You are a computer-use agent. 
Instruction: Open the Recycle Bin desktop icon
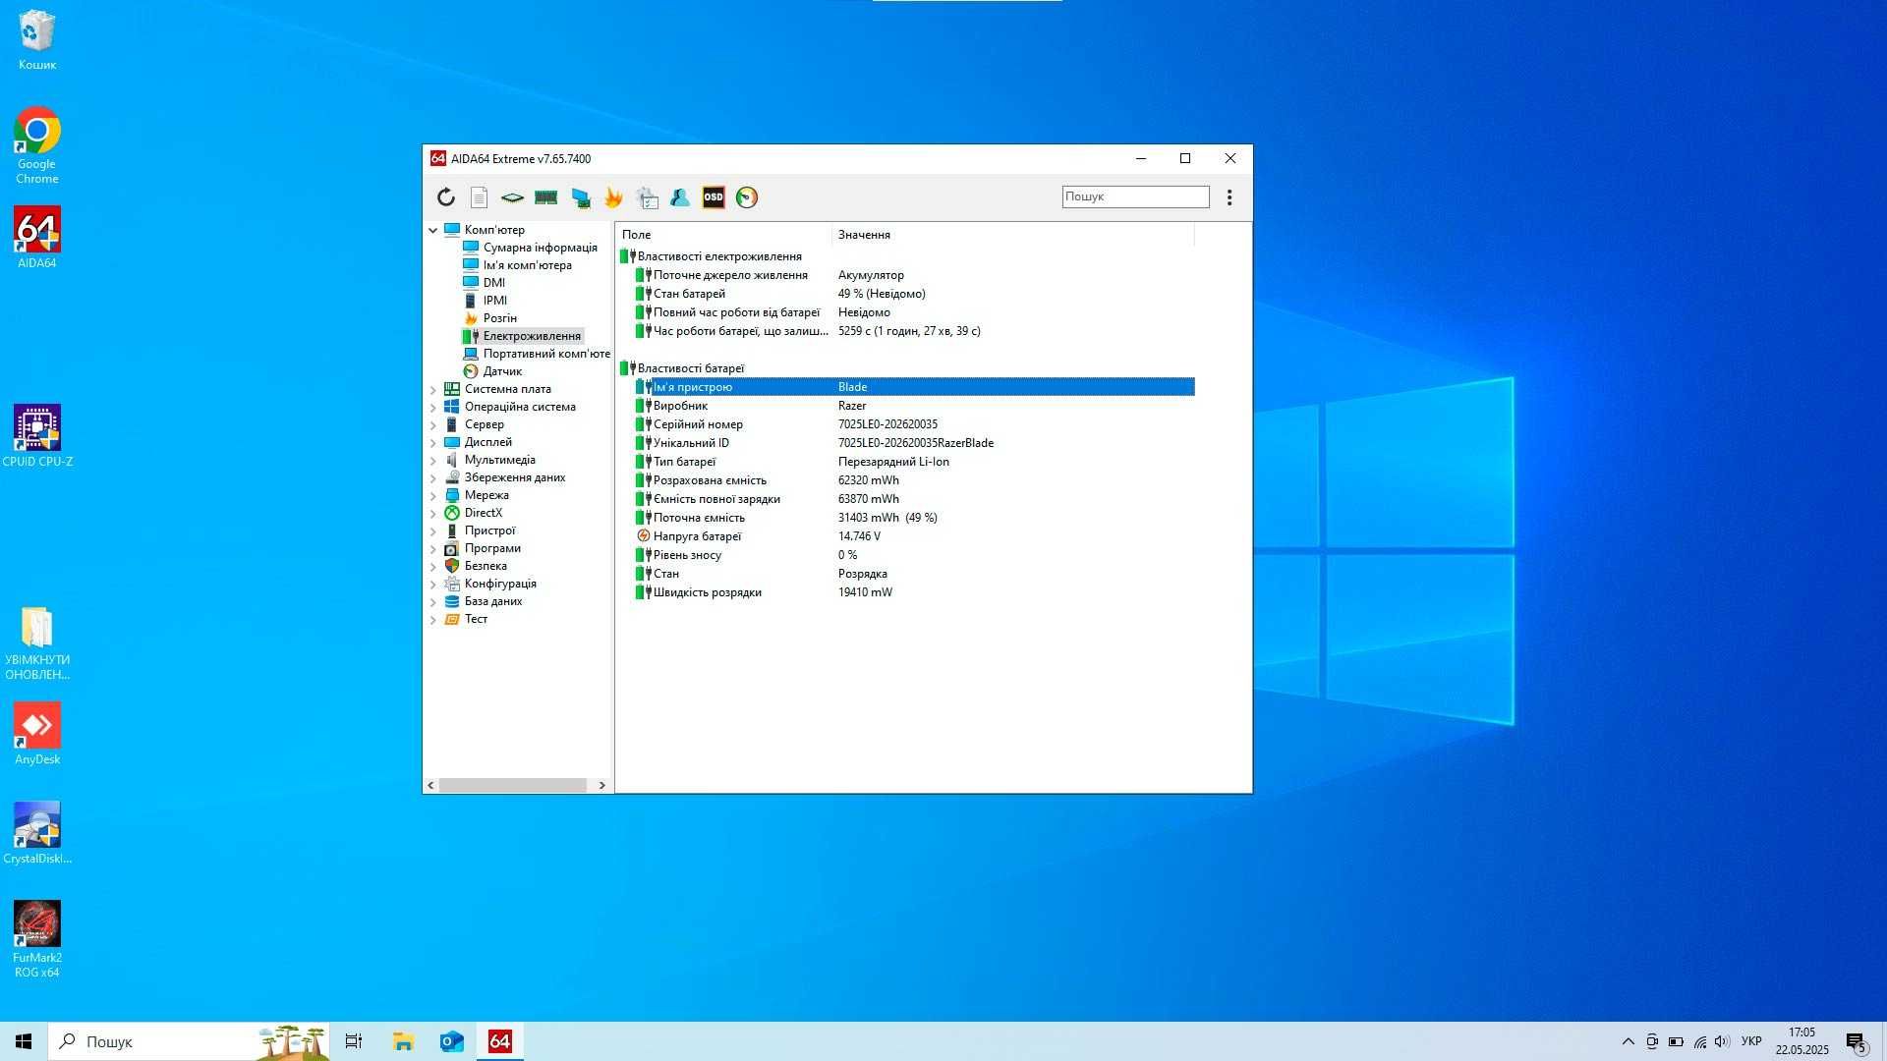37,40
